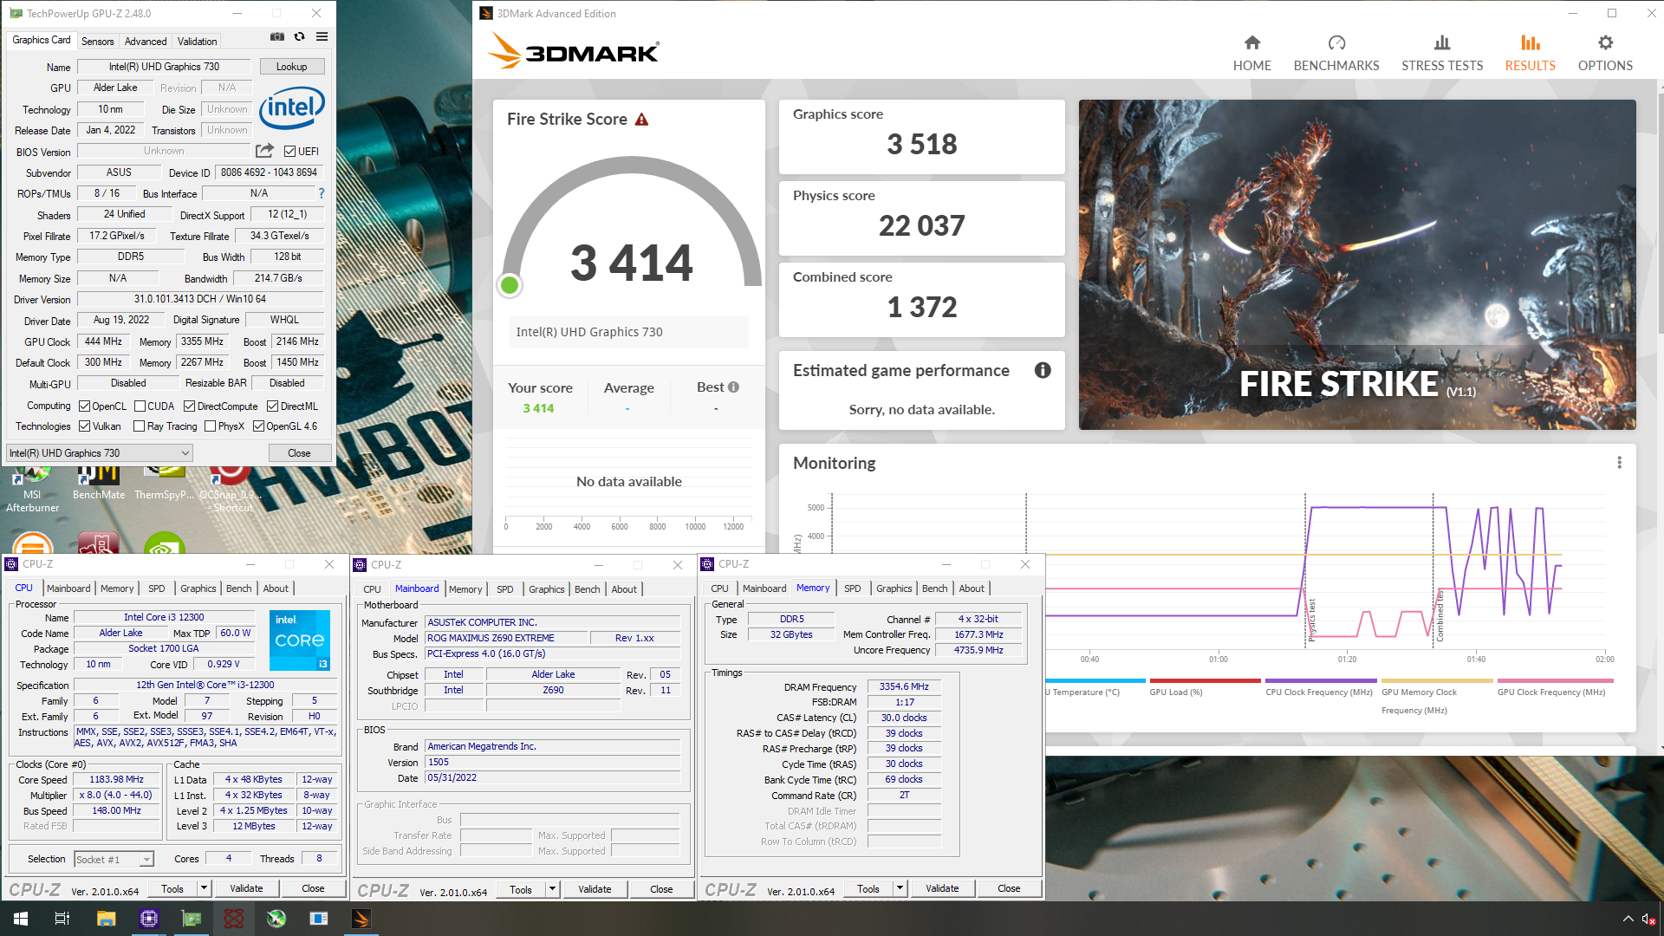Viewport: 1664px width, 936px height.
Task: Open Tools dropdown arrow in Memory CPU-Z window
Action: (x=900, y=888)
